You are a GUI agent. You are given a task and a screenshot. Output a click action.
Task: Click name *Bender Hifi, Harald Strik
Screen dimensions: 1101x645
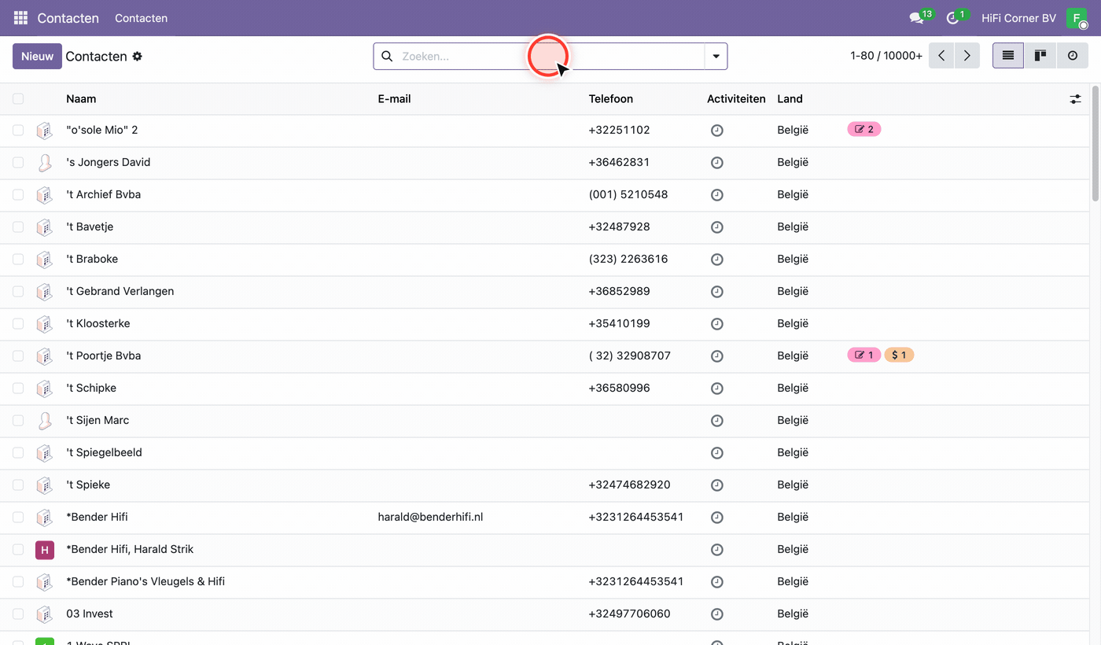pyautogui.click(x=130, y=549)
